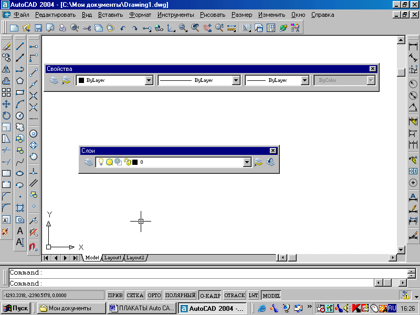
Task: Select the Linear Dimension tool
Action: [x=413, y=46]
